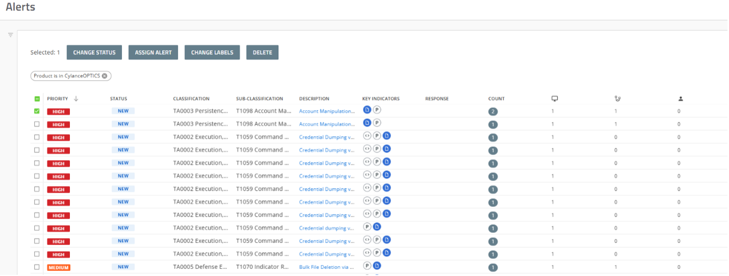729x276 pixels.
Task: Click the MEDIUM priority badge
Action: tap(59, 267)
